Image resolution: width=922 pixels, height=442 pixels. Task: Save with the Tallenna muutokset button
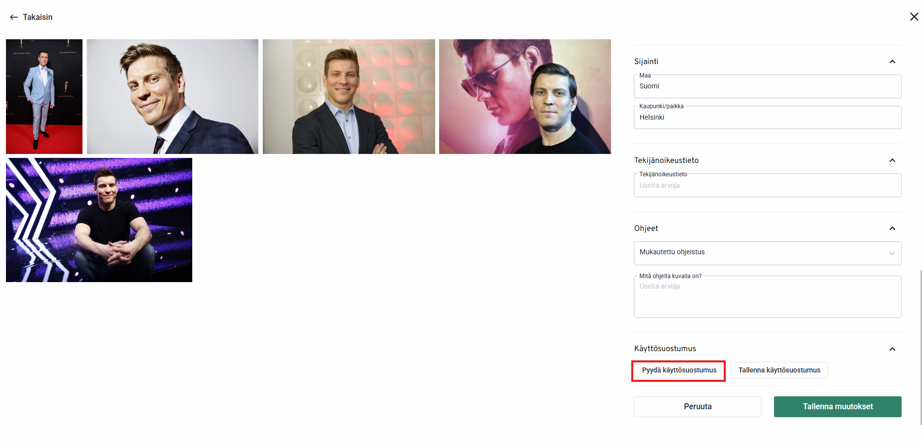[837, 407]
